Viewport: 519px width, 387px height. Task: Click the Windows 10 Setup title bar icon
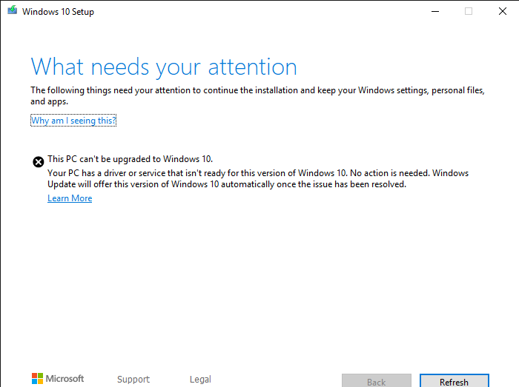[x=13, y=10]
